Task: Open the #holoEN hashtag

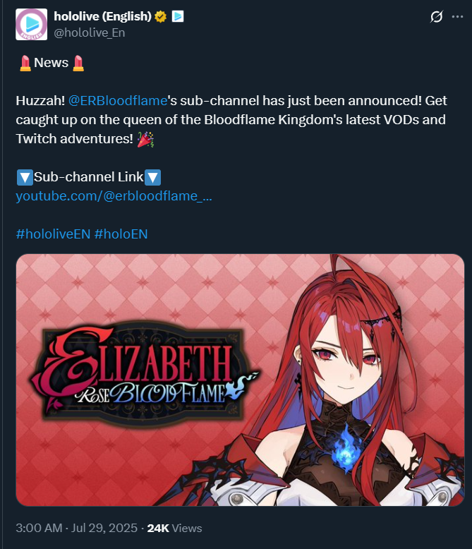Action: [121, 234]
